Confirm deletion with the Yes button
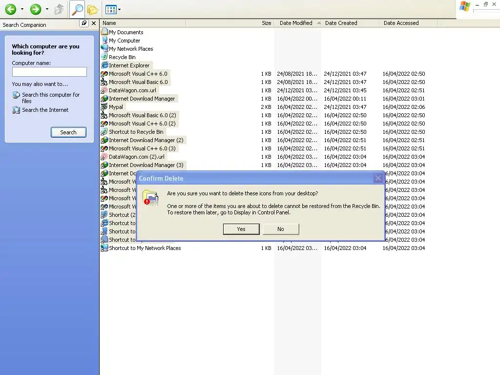 [241, 229]
